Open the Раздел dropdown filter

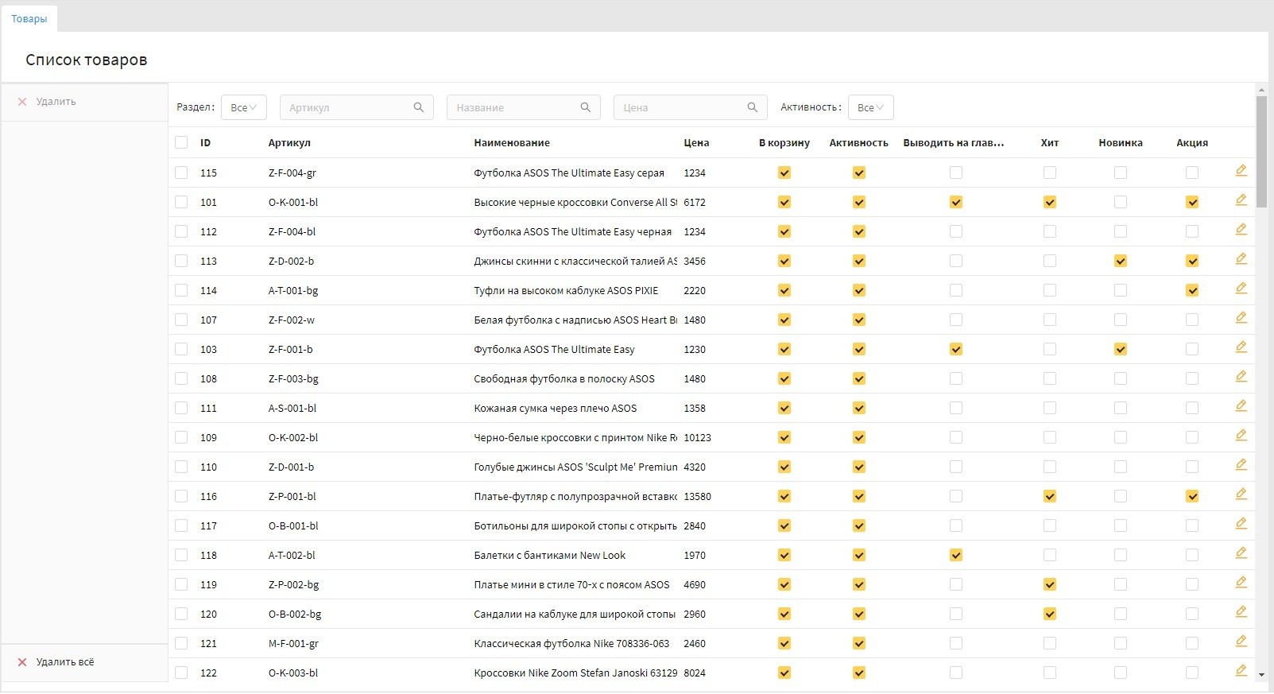pos(243,107)
